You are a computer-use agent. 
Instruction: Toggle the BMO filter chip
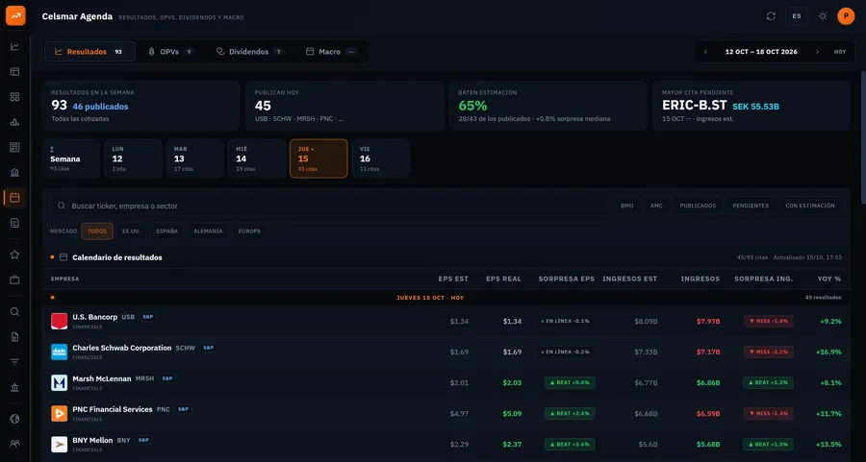(626, 206)
